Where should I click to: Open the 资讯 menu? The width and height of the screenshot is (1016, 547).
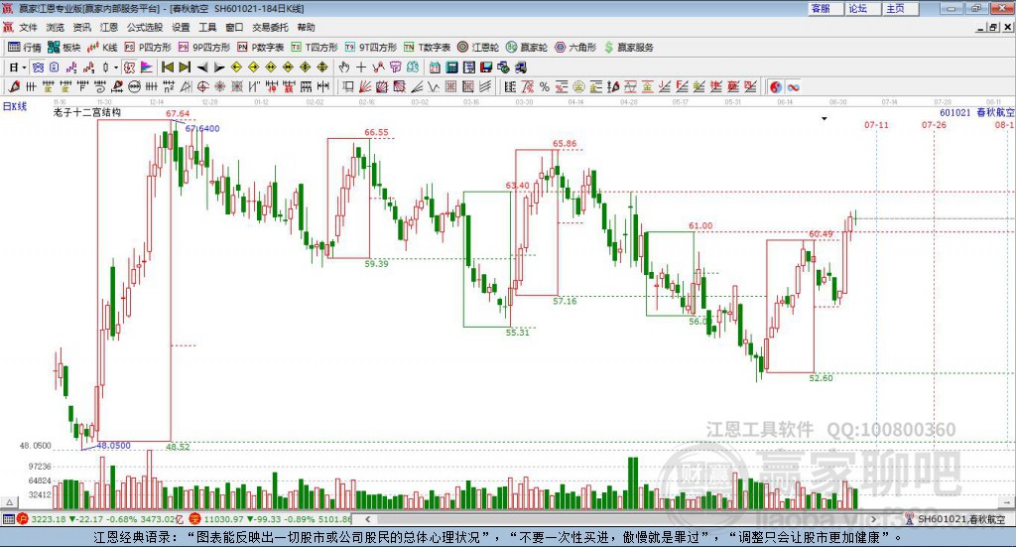point(81,27)
